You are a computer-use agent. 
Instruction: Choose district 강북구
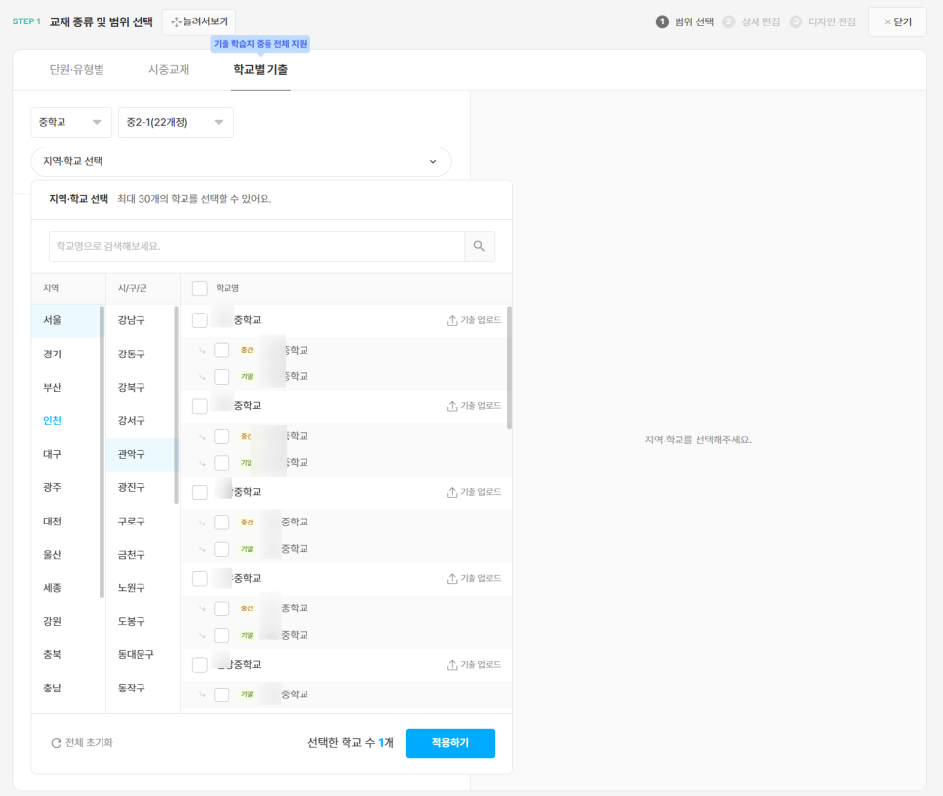point(141,388)
